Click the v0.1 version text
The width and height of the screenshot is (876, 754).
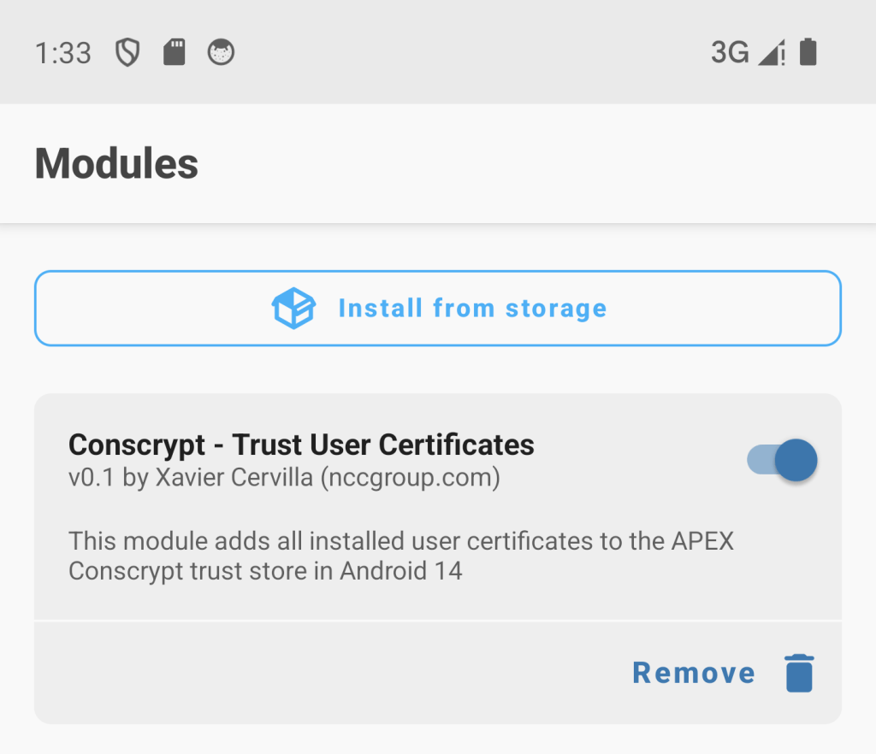point(92,477)
